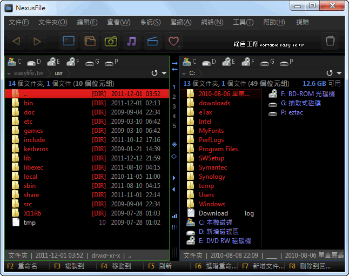Open the 文件(F) menu
The width and height of the screenshot is (349, 276).
19,22
